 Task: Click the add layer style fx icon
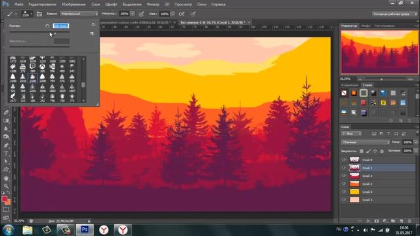coord(368,221)
